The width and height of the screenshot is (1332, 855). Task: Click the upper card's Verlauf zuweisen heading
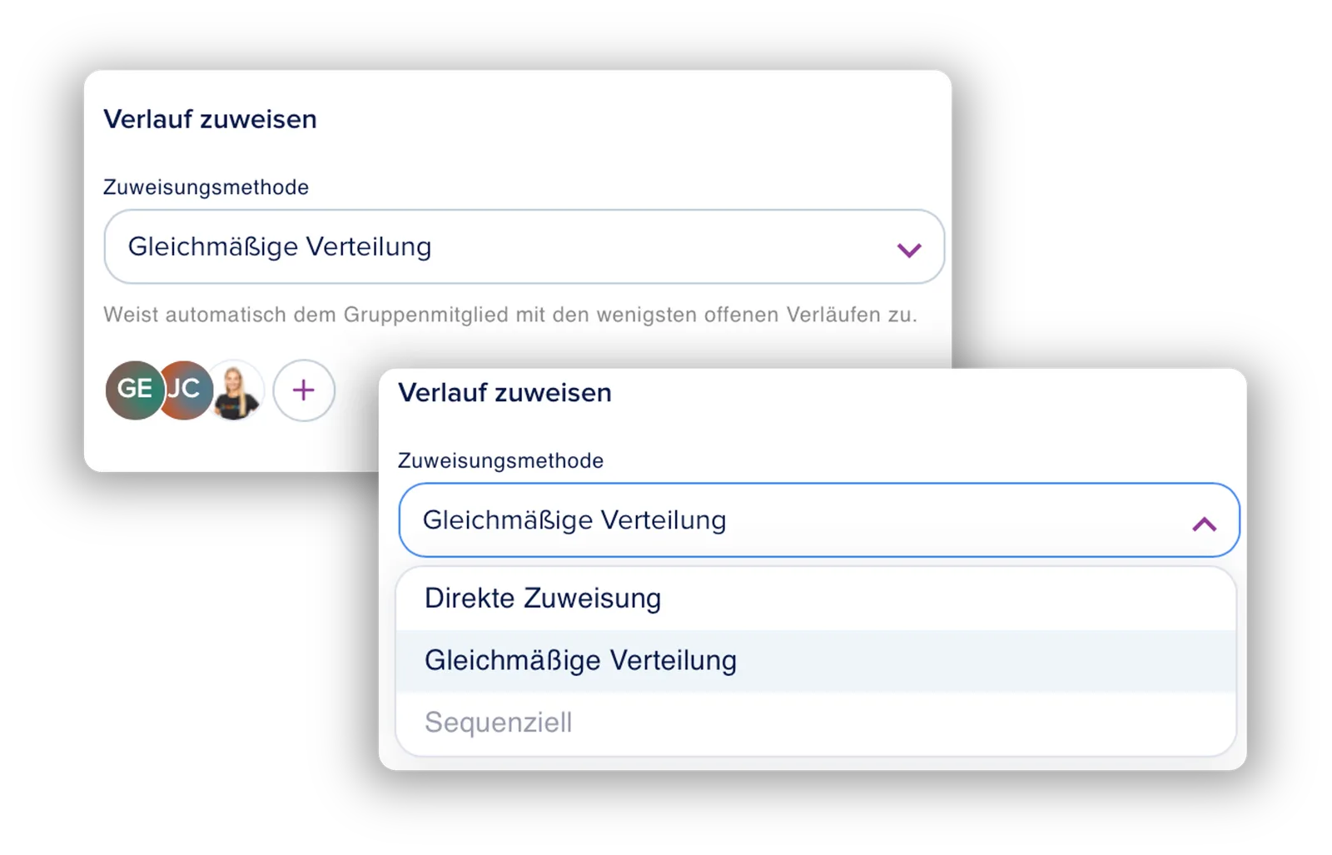[210, 119]
